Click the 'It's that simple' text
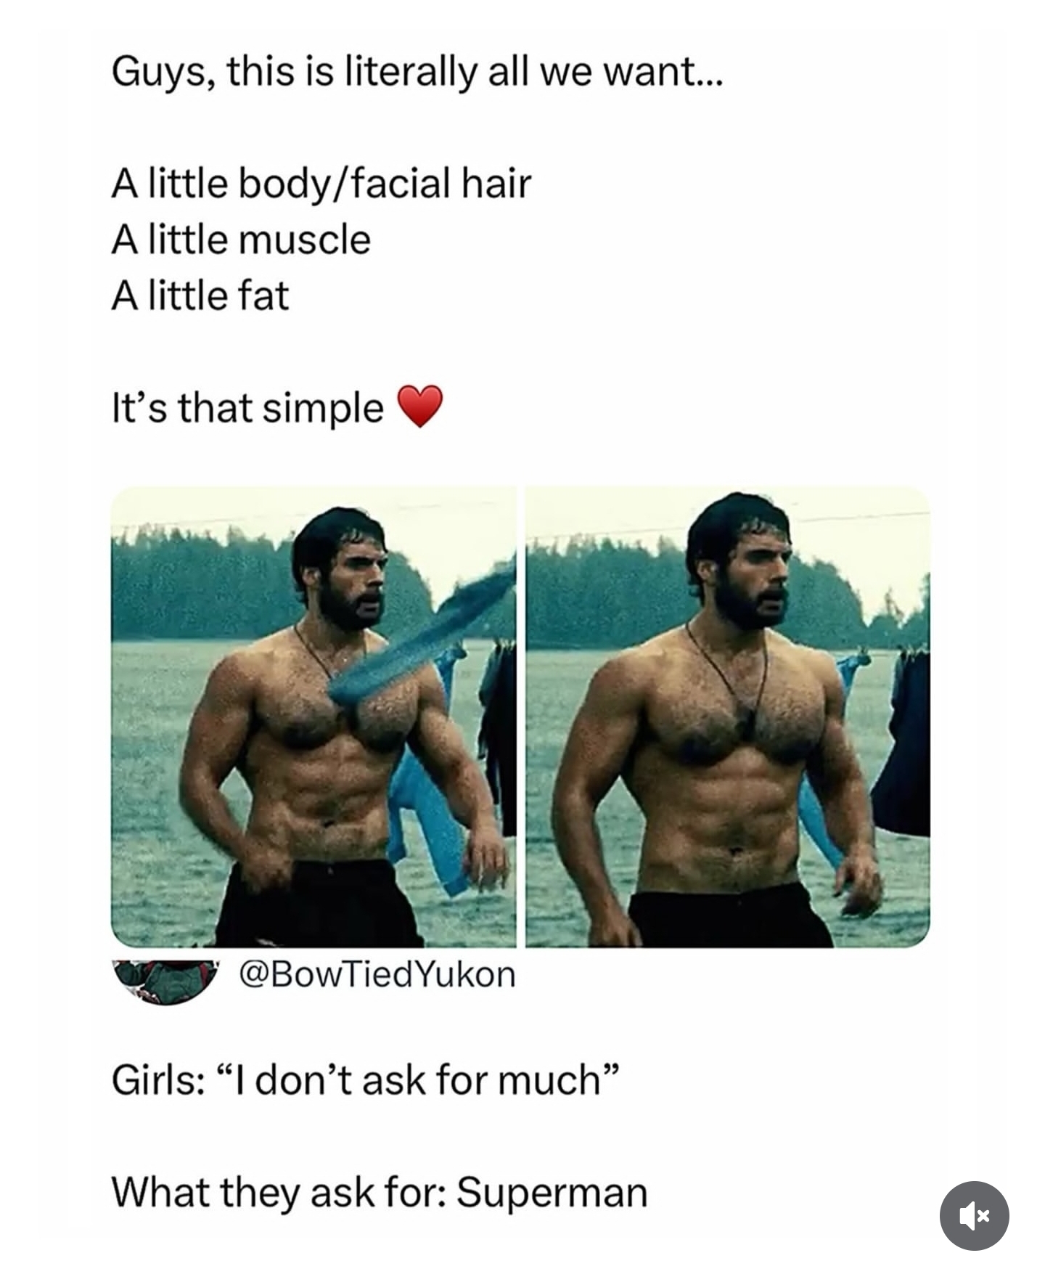The width and height of the screenshot is (1045, 1282). coord(247,407)
